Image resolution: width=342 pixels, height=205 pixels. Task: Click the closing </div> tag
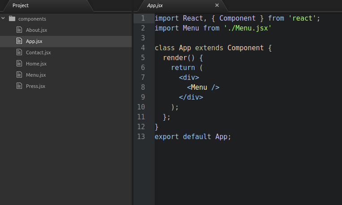pyautogui.click(x=191, y=97)
